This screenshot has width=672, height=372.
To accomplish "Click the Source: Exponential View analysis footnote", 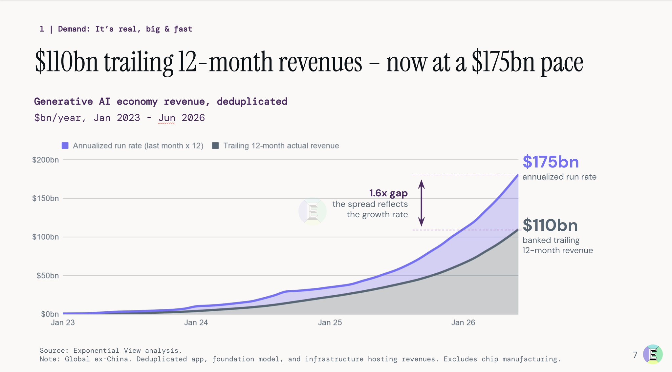I will click(111, 350).
